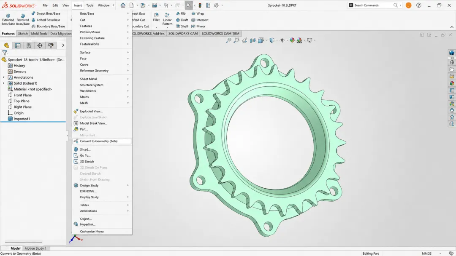456x256 pixels.
Task: Expand the Solid Bodies(1) tree node
Action: click(x=4, y=83)
